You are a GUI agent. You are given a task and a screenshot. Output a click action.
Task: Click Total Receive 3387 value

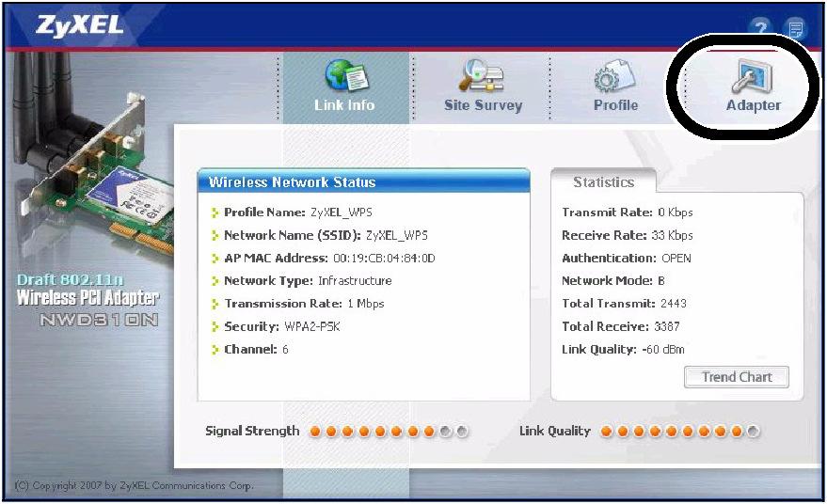click(667, 327)
